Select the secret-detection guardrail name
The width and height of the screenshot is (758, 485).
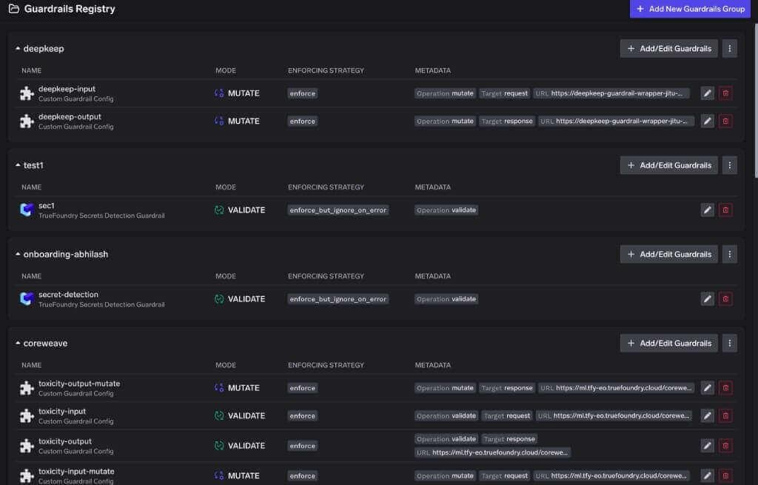(68, 295)
